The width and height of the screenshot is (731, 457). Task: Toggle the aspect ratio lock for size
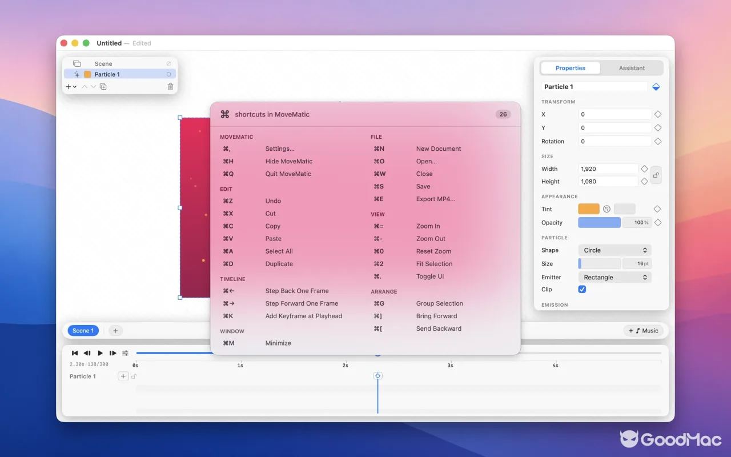click(x=656, y=175)
